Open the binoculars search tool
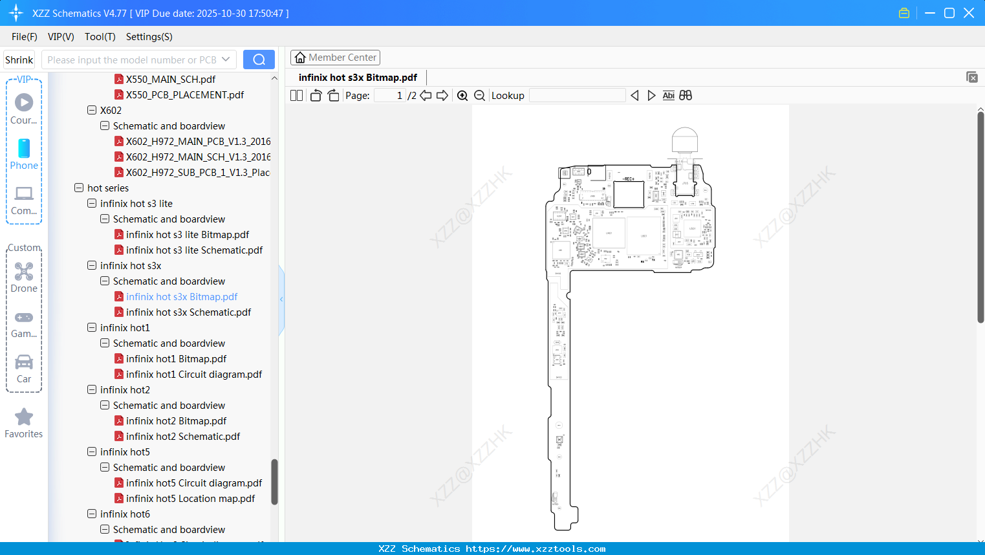The width and height of the screenshot is (985, 555). tap(685, 95)
